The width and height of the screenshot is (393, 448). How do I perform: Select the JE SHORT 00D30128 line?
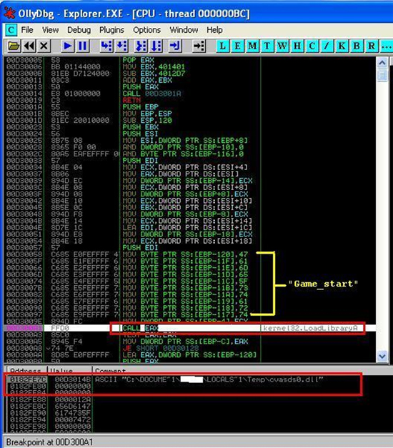[x=189, y=348]
